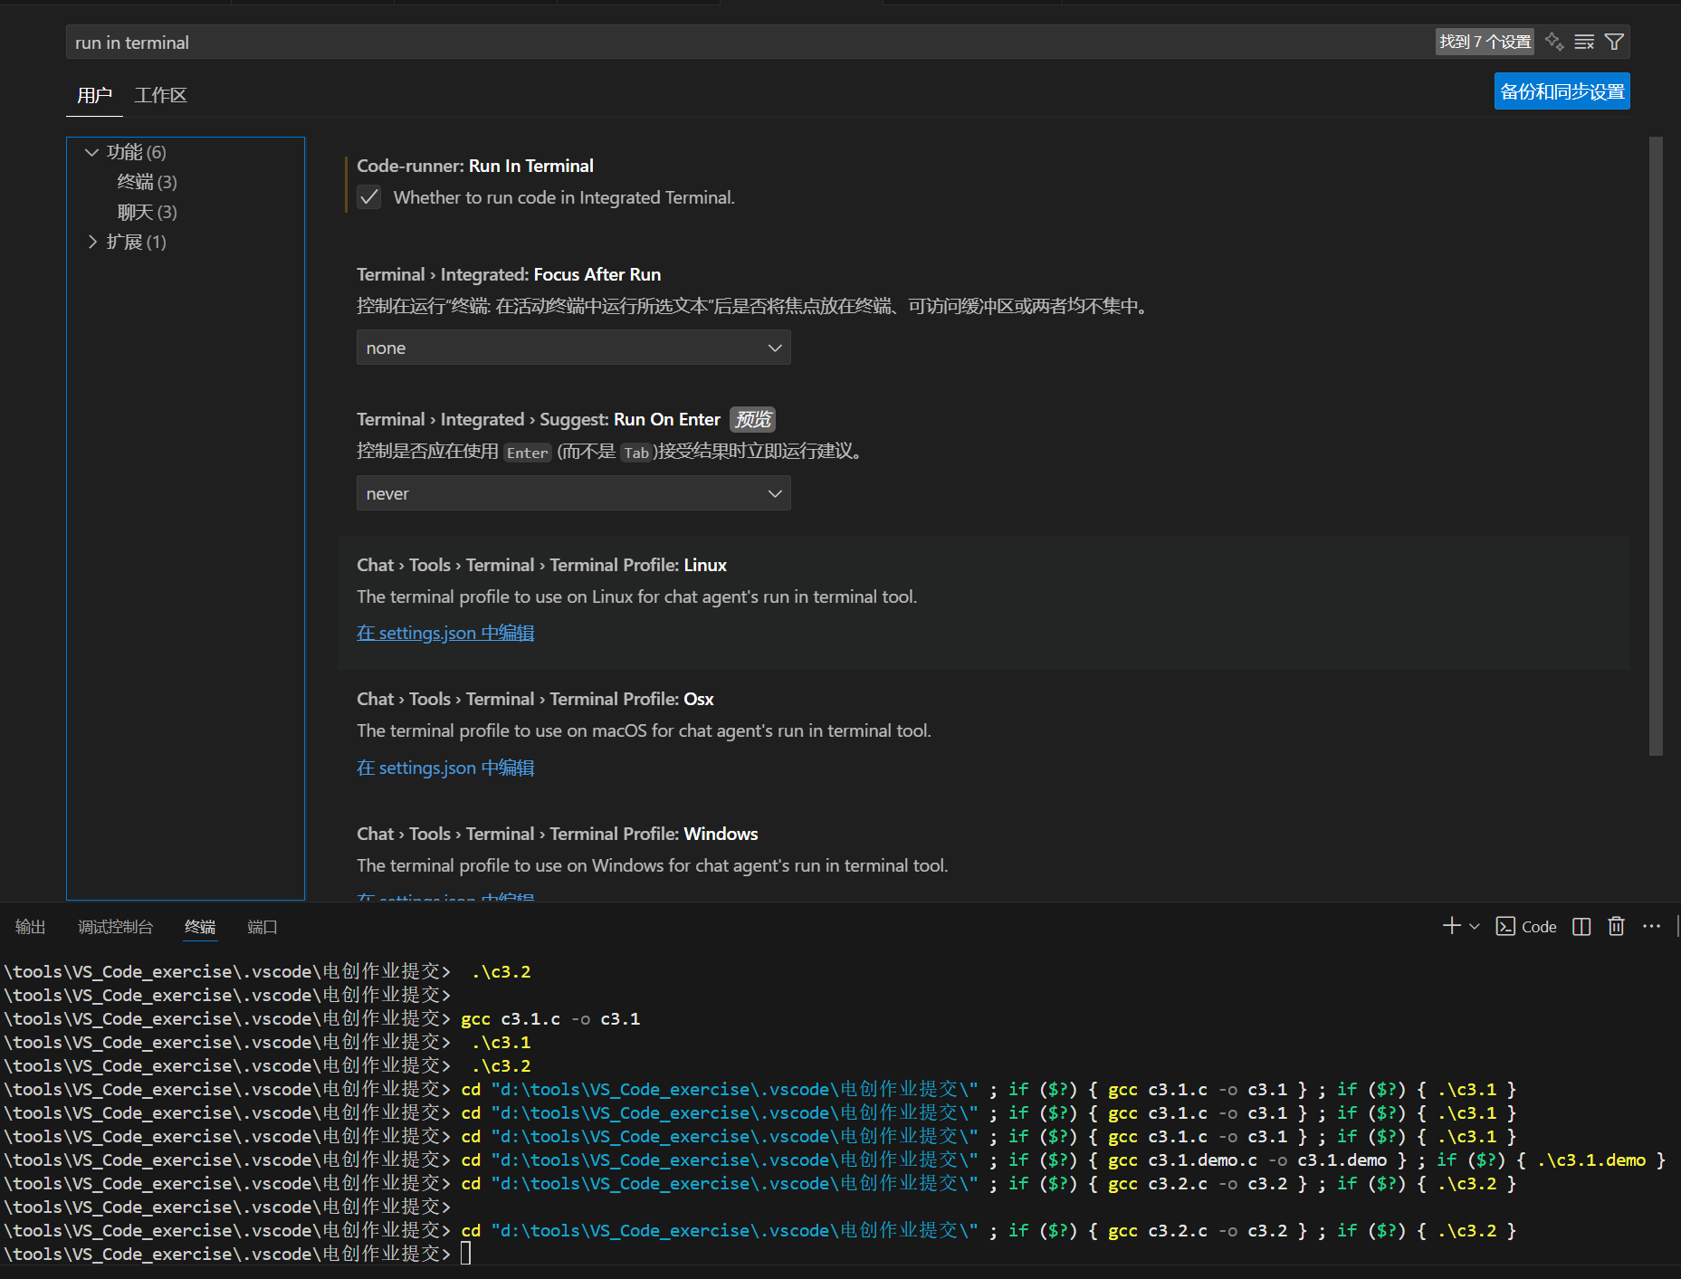The width and height of the screenshot is (1681, 1279).
Task: Select 聊天 (3) in settings tree
Action: click(147, 212)
